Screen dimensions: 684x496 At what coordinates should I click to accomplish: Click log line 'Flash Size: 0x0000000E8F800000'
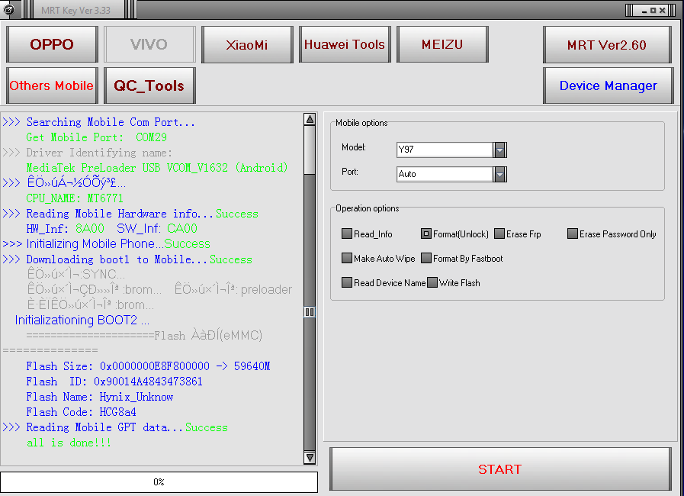[x=148, y=366]
